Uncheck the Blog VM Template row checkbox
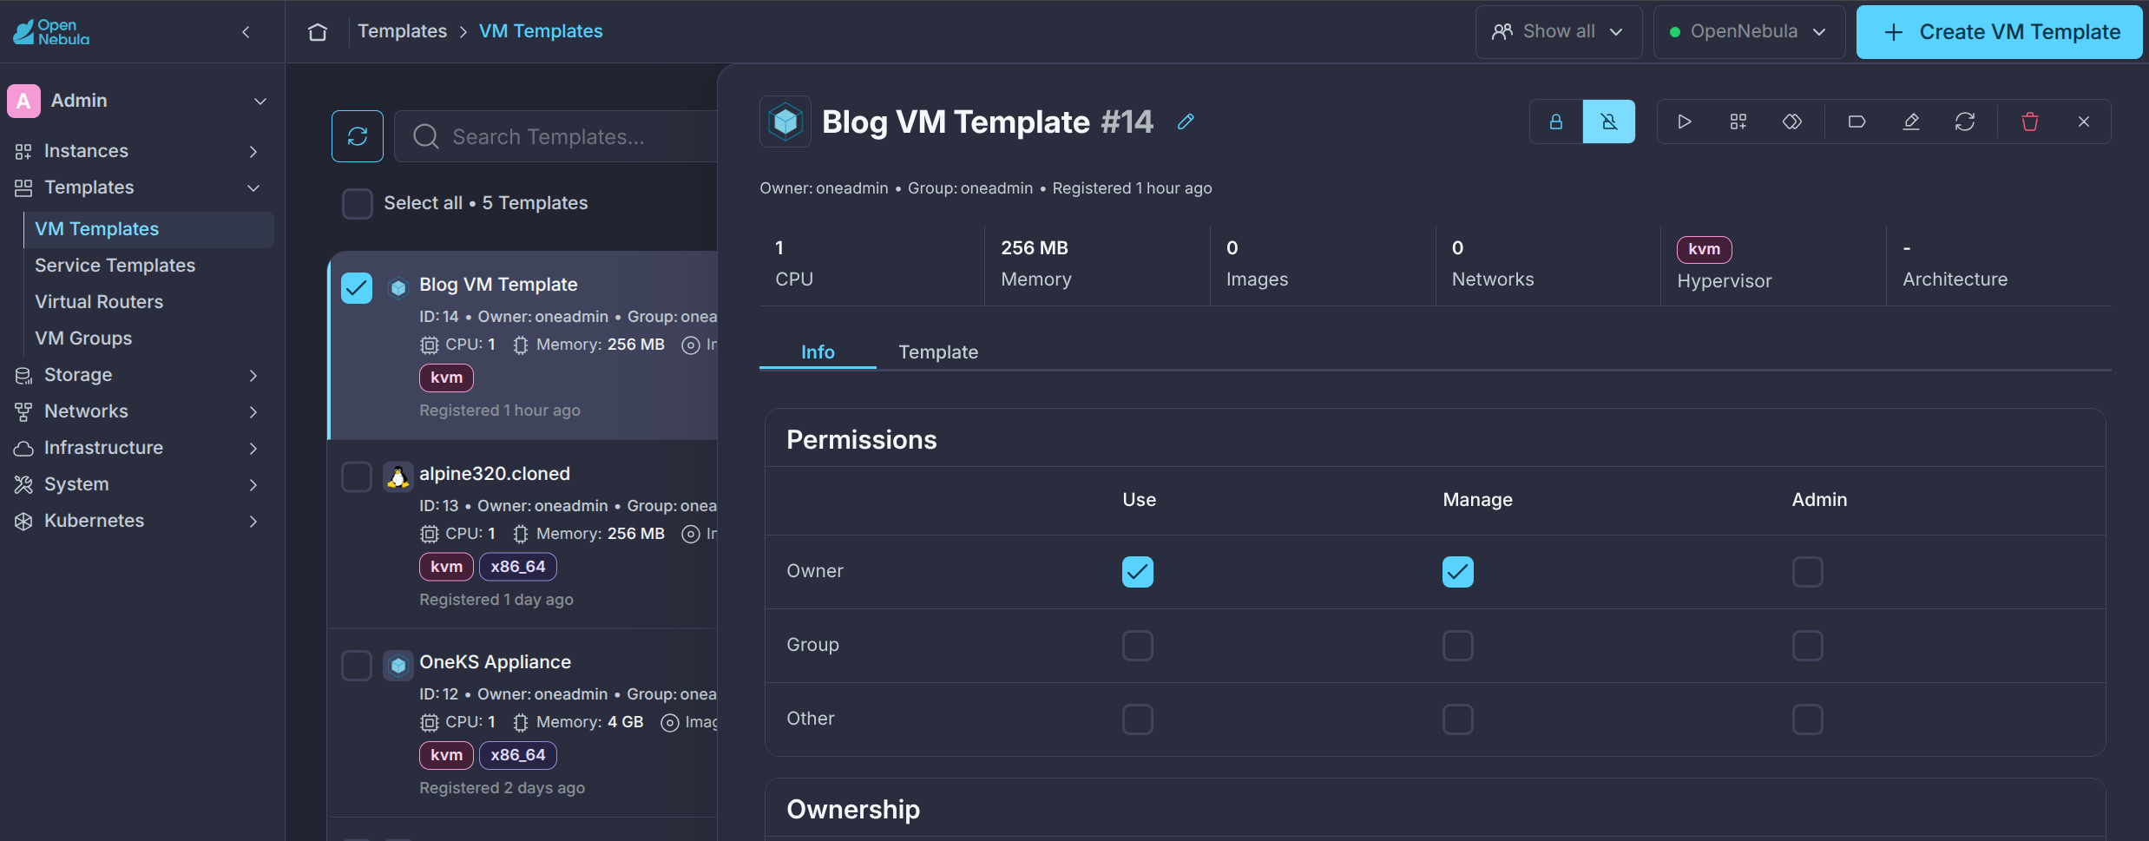The image size is (2149, 841). [357, 287]
